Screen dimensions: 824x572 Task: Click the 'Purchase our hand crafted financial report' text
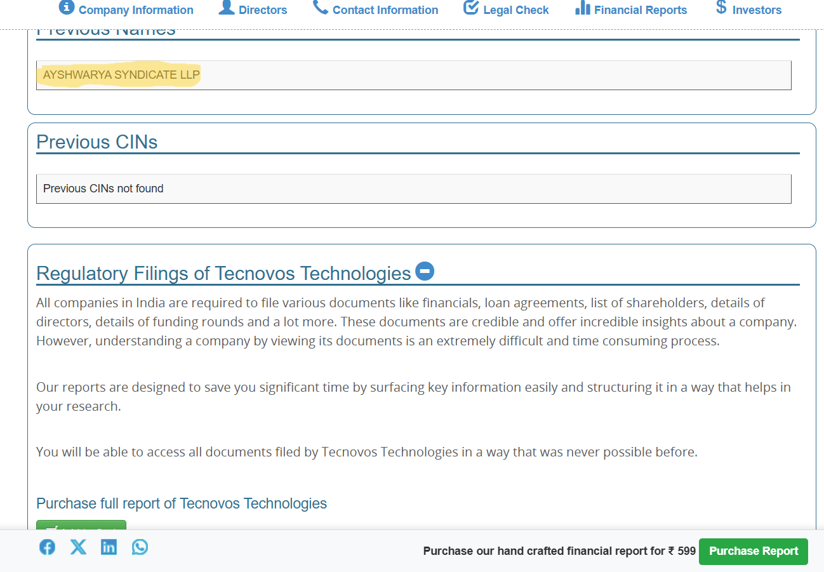(559, 551)
